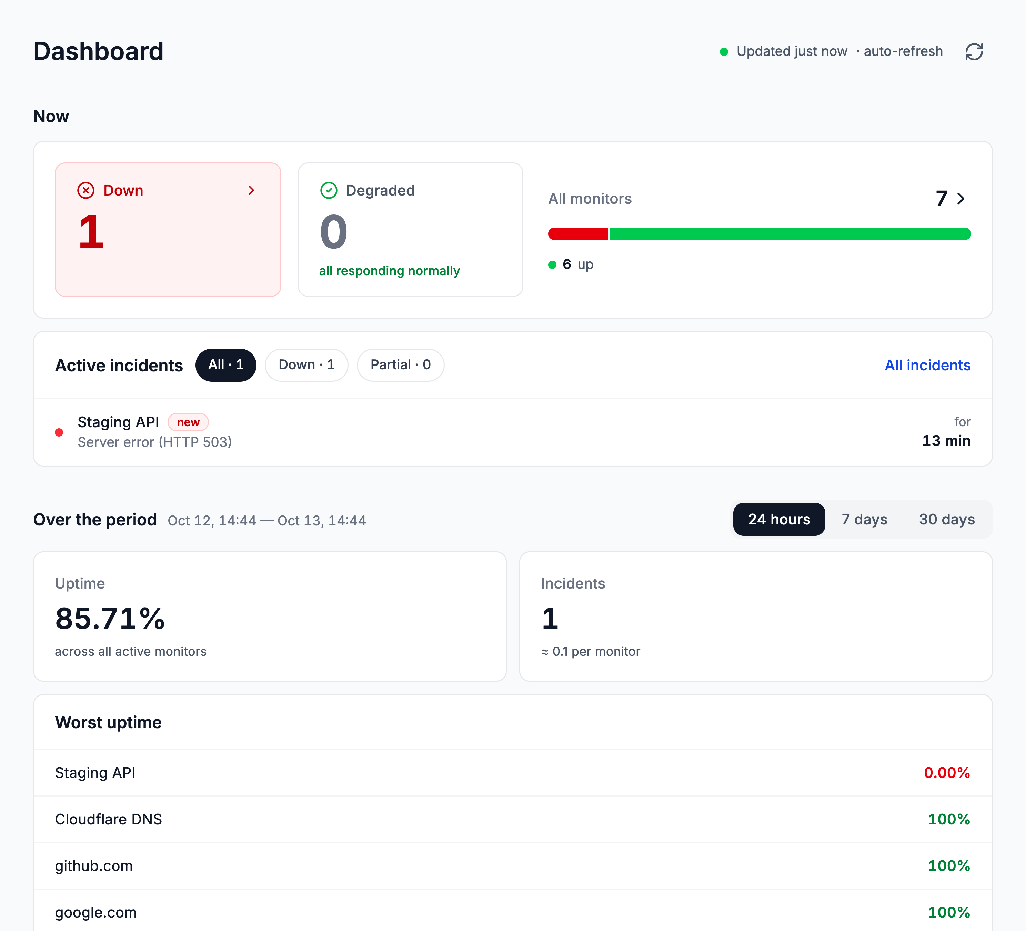The height and width of the screenshot is (931, 1026).
Task: Click the 0.00% uptime value
Action: point(947,773)
